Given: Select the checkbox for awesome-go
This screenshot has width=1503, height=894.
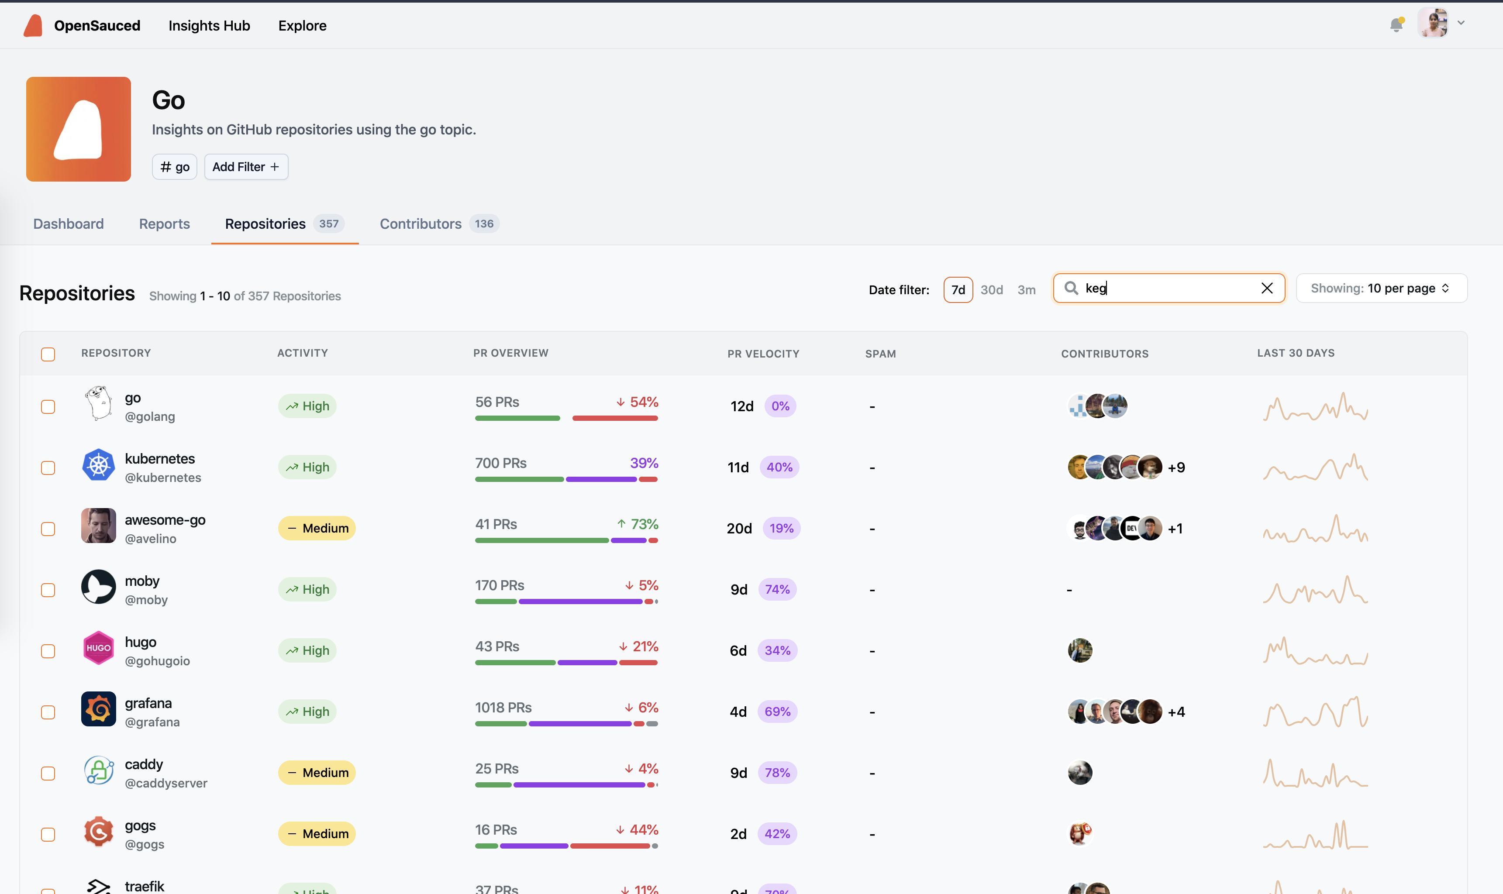Looking at the screenshot, I should click(48, 528).
